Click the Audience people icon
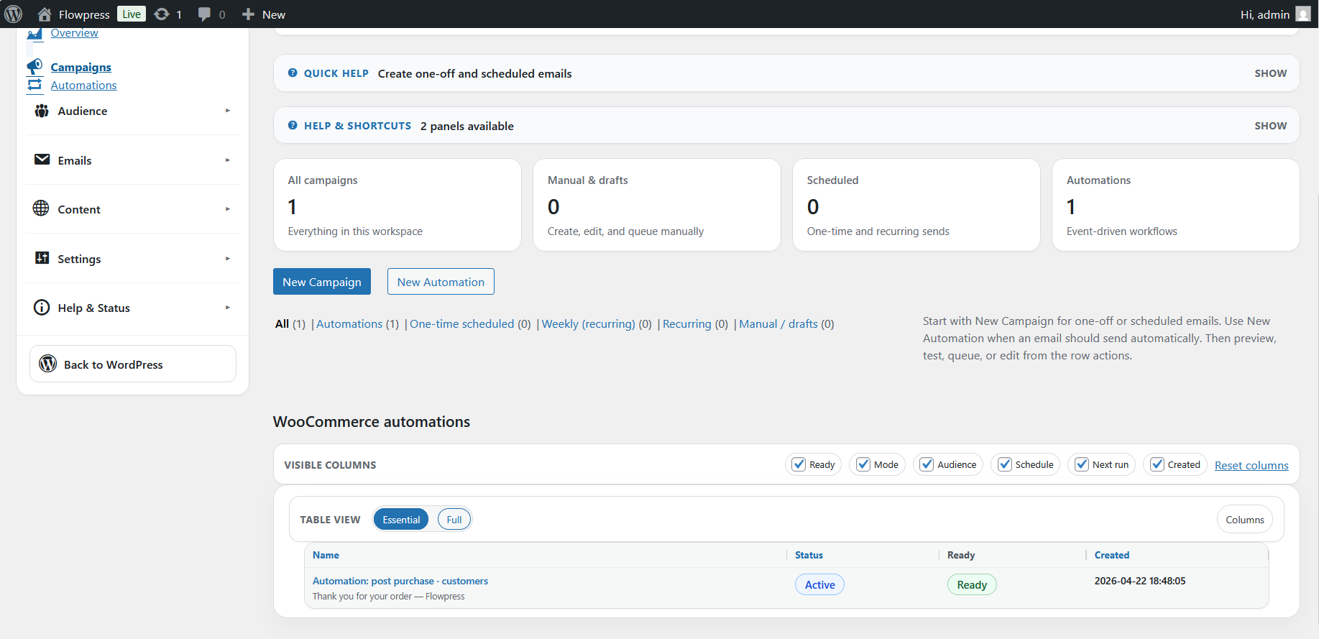This screenshot has width=1319, height=639. pyautogui.click(x=42, y=111)
